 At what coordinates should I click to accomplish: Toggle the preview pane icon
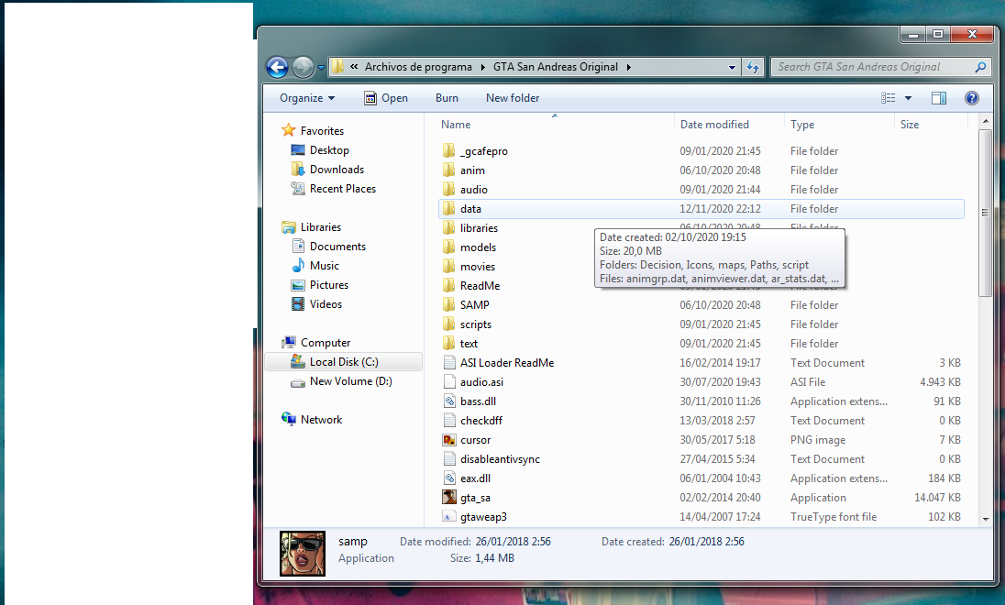[x=939, y=98]
